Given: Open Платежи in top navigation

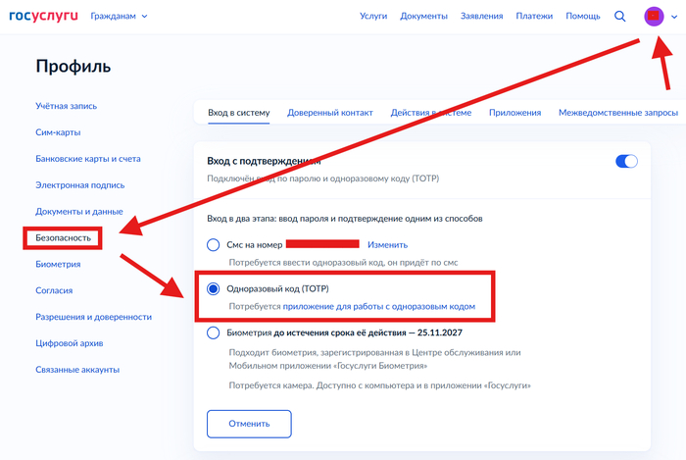Looking at the screenshot, I should pos(534,16).
